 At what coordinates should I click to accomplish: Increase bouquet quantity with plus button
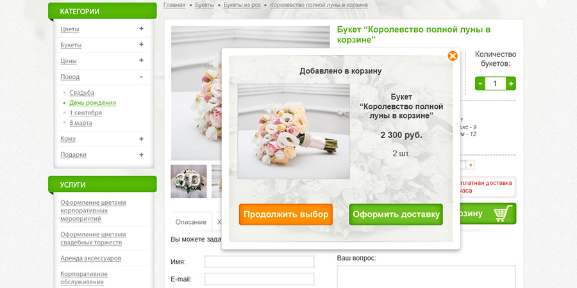point(511,84)
